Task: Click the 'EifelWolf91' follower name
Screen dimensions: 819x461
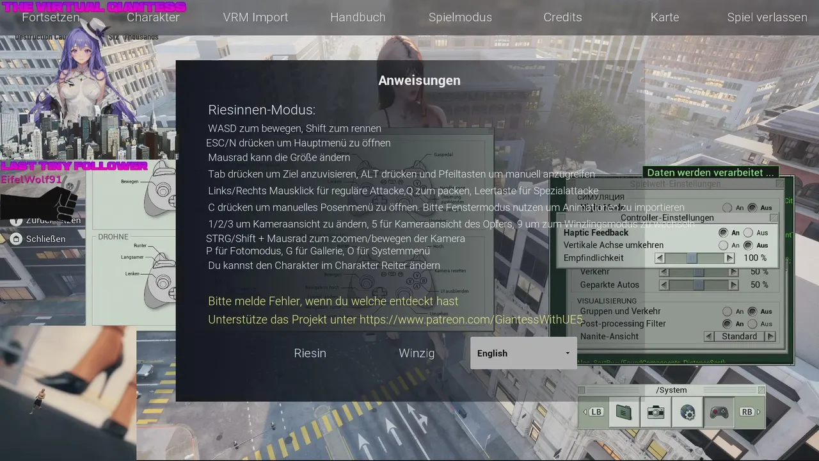Action: (x=31, y=179)
